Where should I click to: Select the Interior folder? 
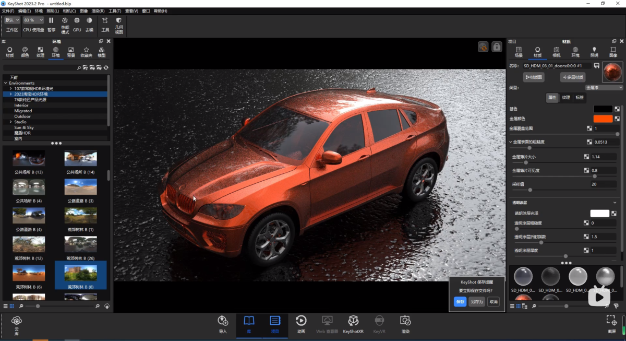coord(21,105)
